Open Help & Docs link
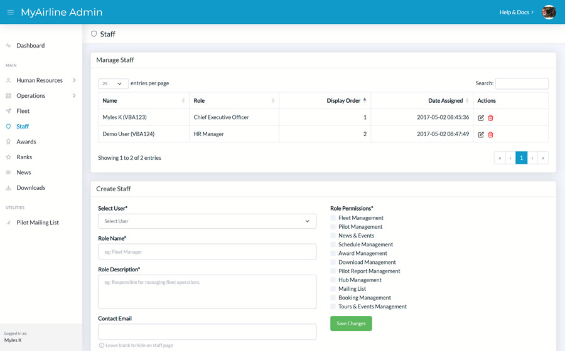 (517, 13)
